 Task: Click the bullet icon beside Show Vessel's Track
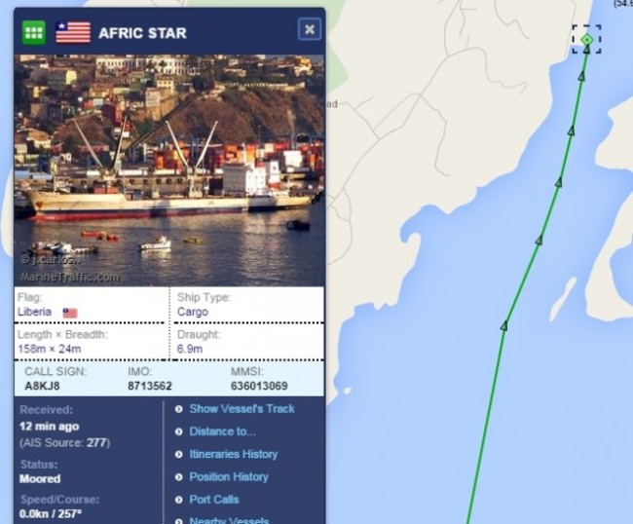179,409
